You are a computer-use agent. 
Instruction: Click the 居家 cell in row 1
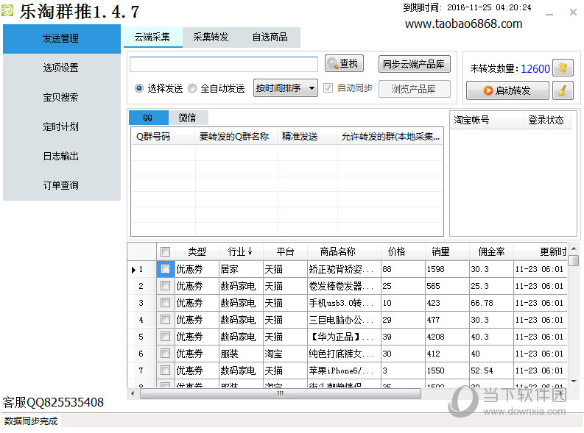click(x=241, y=269)
